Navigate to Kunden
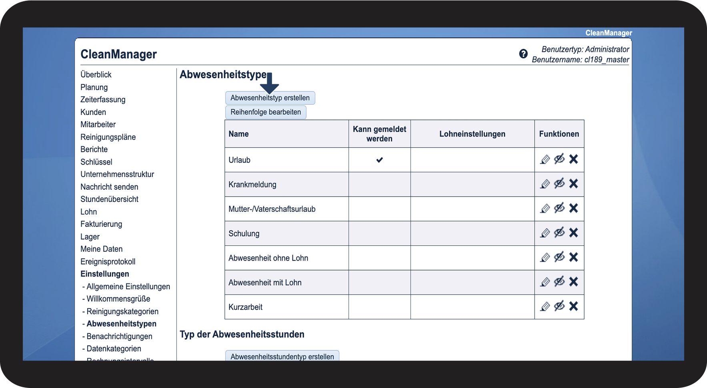Screen dimensions: 707x388 click(93, 112)
